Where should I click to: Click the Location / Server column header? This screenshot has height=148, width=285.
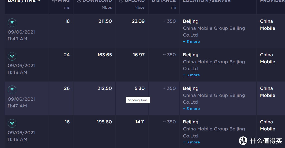(x=207, y=1)
